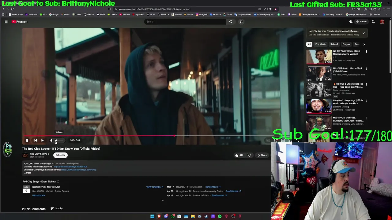The width and height of the screenshot is (392, 220).
Task: Expand more event dates chevron
Action: [x=163, y=200]
